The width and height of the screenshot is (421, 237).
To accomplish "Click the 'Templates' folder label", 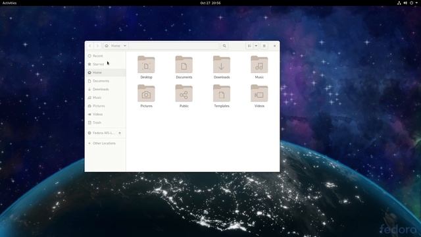I will pos(222,106).
